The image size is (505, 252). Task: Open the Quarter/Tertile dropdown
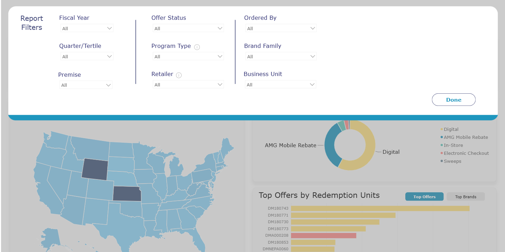pyautogui.click(x=87, y=57)
